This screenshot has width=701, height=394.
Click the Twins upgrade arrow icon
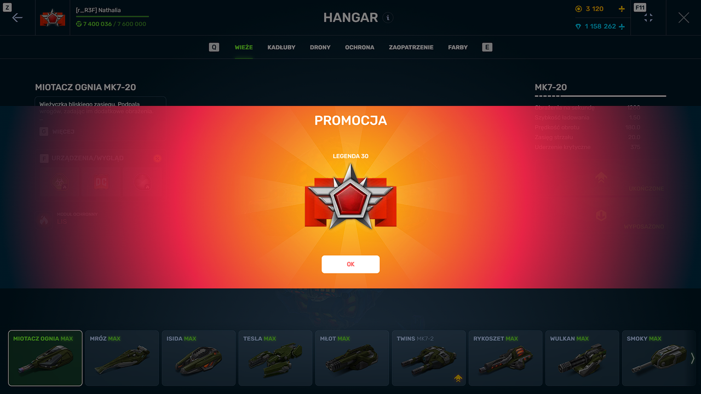pyautogui.click(x=458, y=378)
